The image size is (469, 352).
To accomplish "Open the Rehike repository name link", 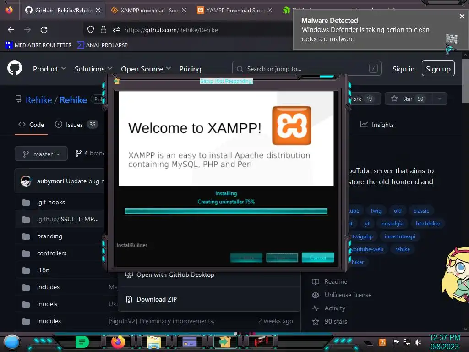I will (73, 99).
